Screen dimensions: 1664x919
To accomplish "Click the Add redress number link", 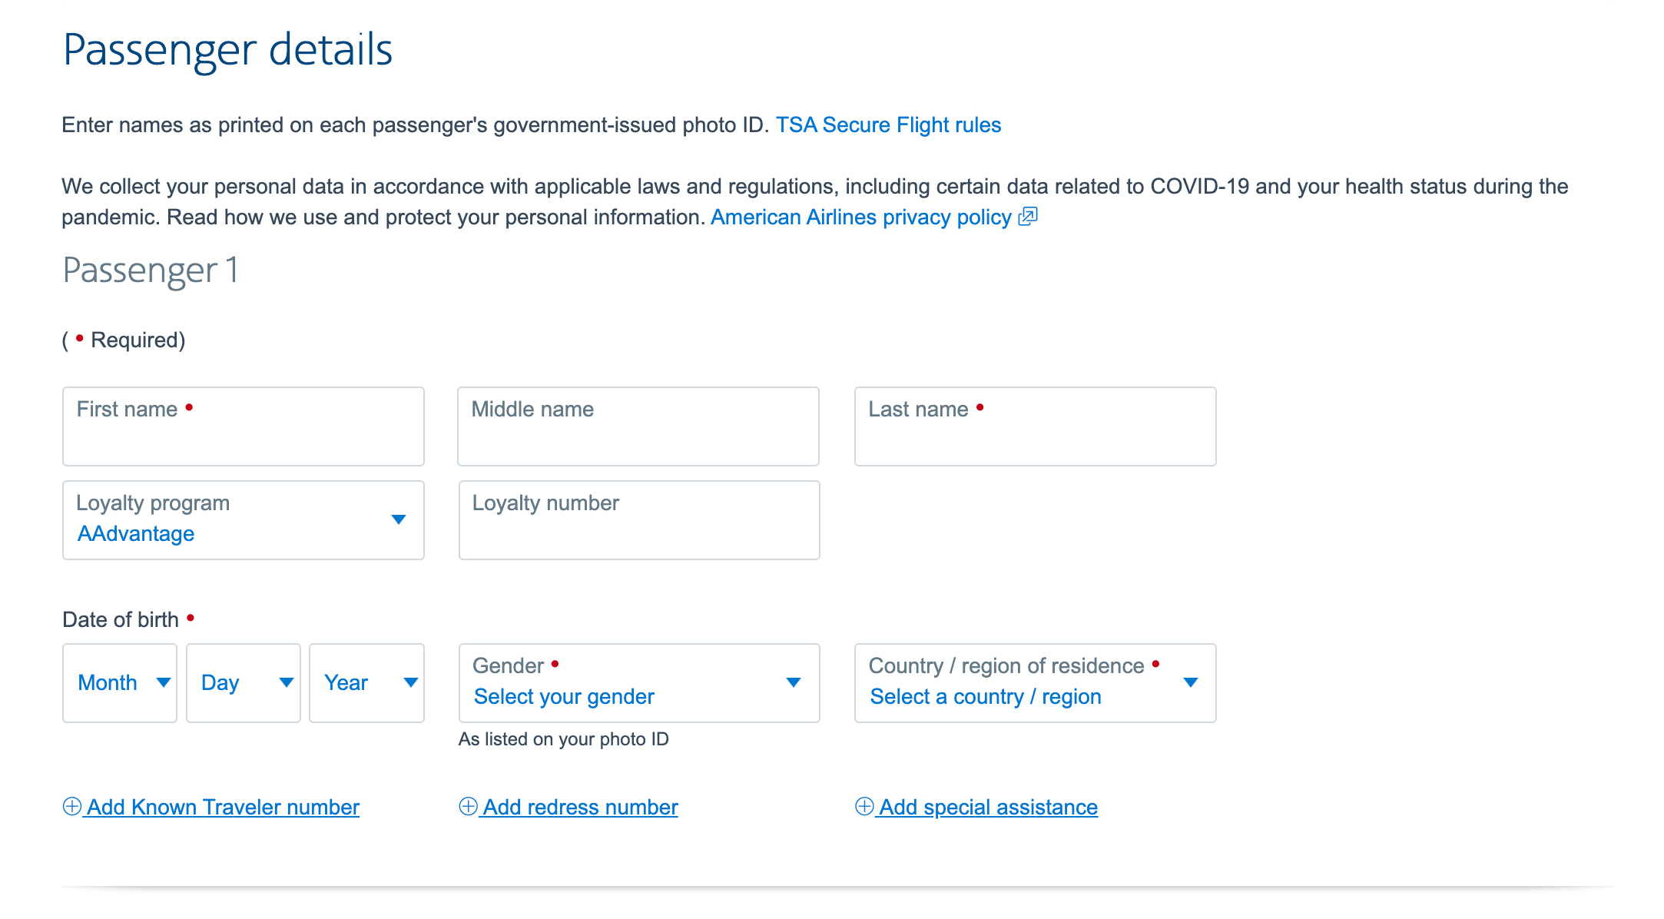I will point(580,807).
